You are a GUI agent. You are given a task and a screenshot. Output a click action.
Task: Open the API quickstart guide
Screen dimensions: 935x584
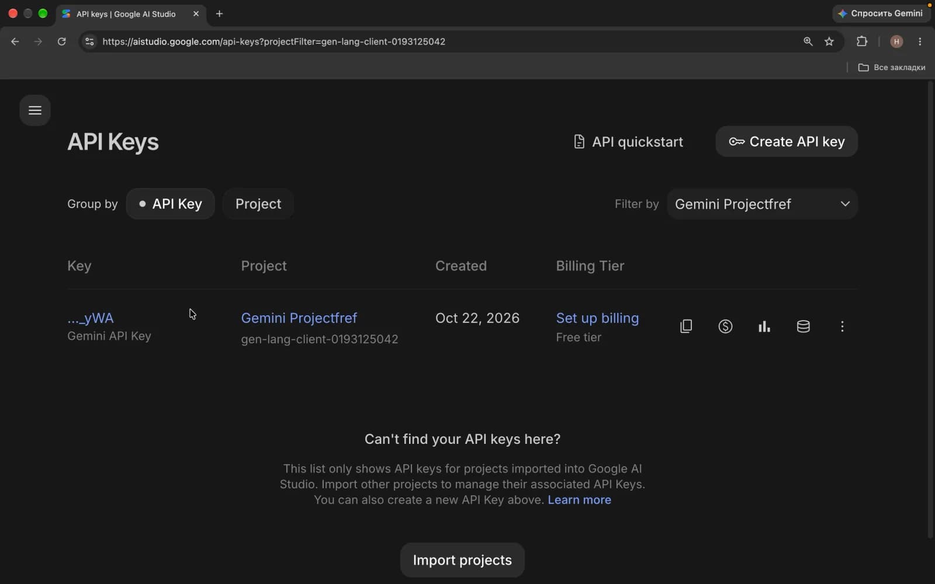point(628,142)
